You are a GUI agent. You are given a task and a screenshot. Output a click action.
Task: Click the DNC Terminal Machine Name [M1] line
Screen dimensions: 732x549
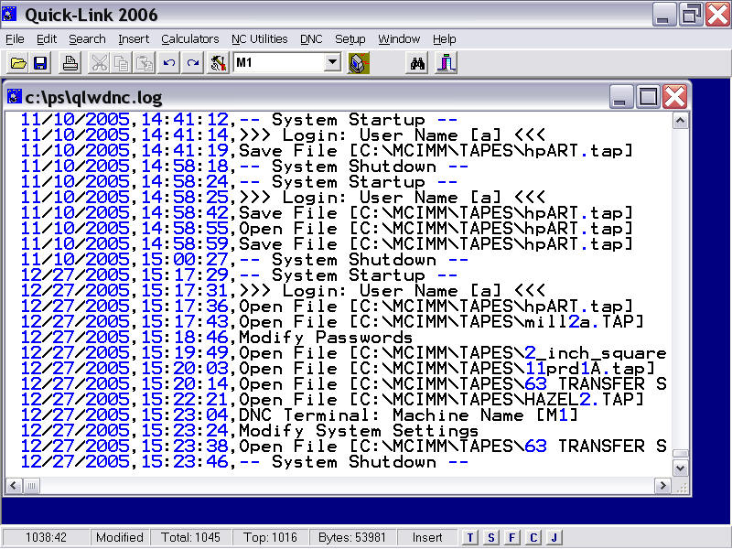(299, 415)
